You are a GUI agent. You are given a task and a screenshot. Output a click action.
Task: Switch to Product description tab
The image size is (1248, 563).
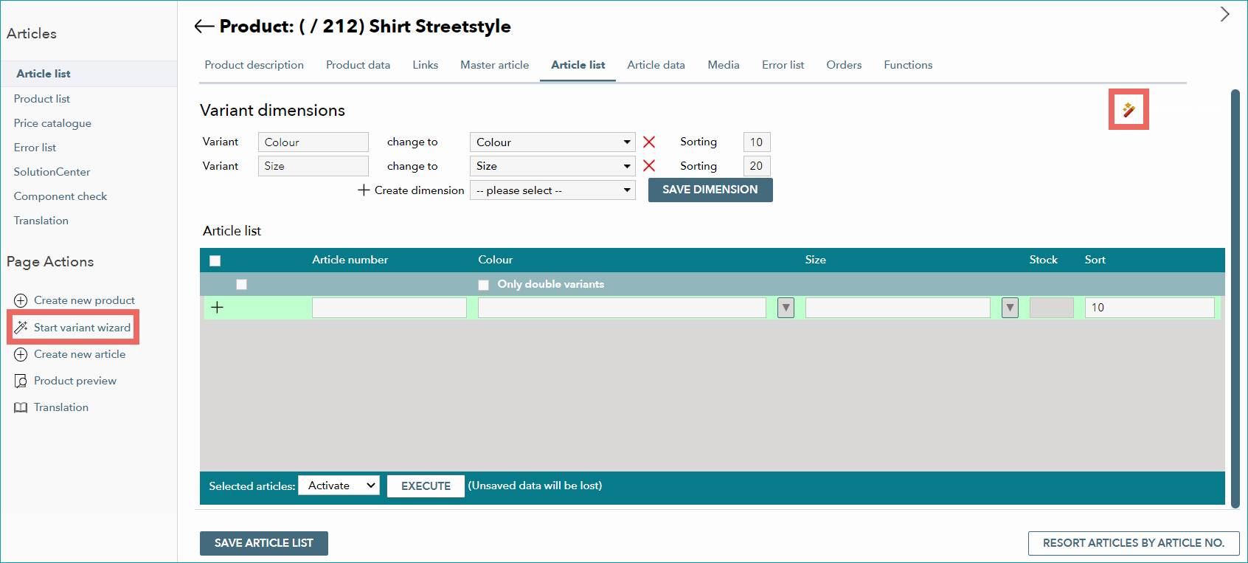(x=254, y=65)
